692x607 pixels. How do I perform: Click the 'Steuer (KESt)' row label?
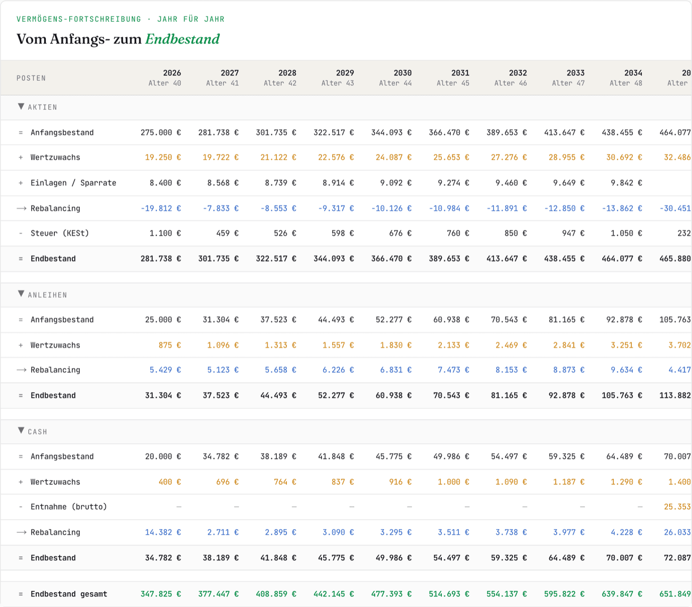point(60,233)
